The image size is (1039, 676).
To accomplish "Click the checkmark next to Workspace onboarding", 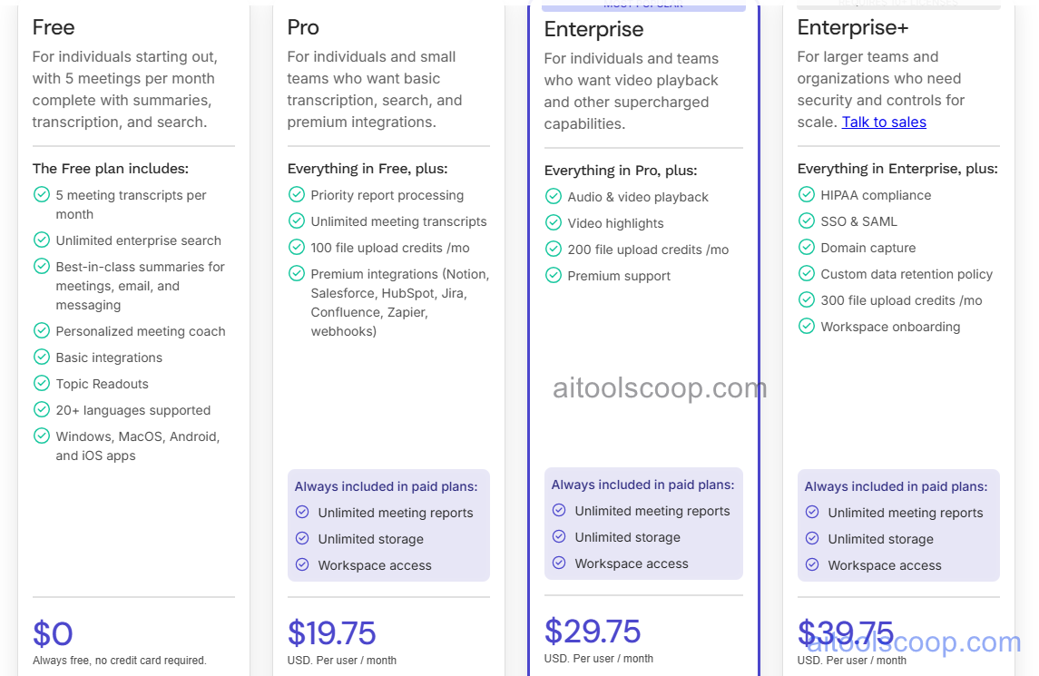I will [x=807, y=327].
